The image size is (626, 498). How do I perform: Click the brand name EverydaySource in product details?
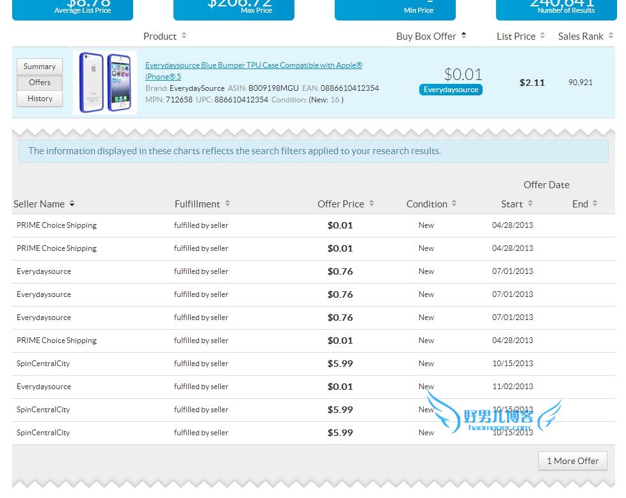click(197, 88)
